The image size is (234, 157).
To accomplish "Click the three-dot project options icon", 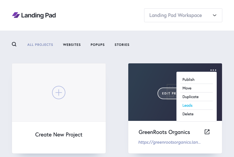I will [x=213, y=70].
